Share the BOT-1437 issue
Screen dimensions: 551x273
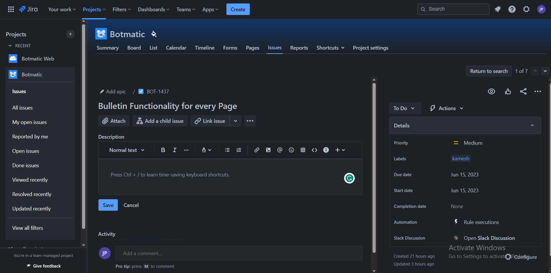click(524, 91)
